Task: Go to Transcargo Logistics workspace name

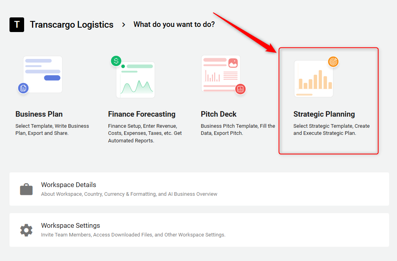Action: click(x=72, y=25)
